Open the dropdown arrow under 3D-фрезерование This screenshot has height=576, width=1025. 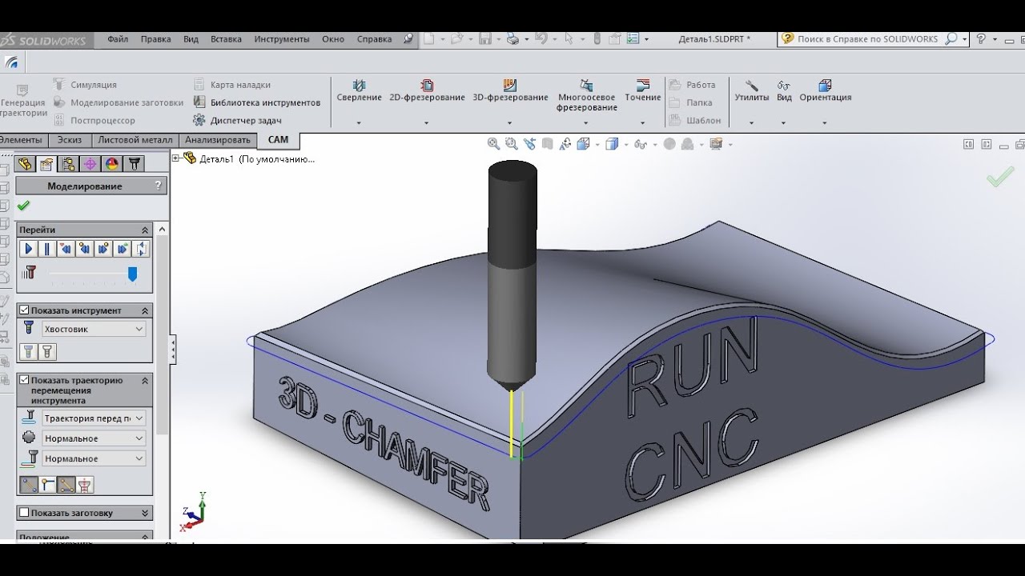[x=510, y=123]
